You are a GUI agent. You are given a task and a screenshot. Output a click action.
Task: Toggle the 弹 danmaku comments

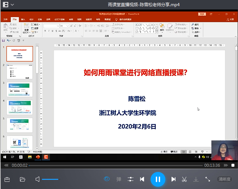(x=119, y=179)
